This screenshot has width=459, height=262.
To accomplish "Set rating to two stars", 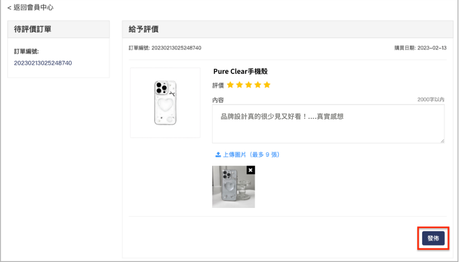I will coord(239,85).
